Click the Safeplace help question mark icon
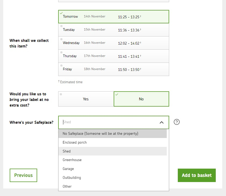Image resolution: width=226 pixels, height=196 pixels. (x=176, y=122)
